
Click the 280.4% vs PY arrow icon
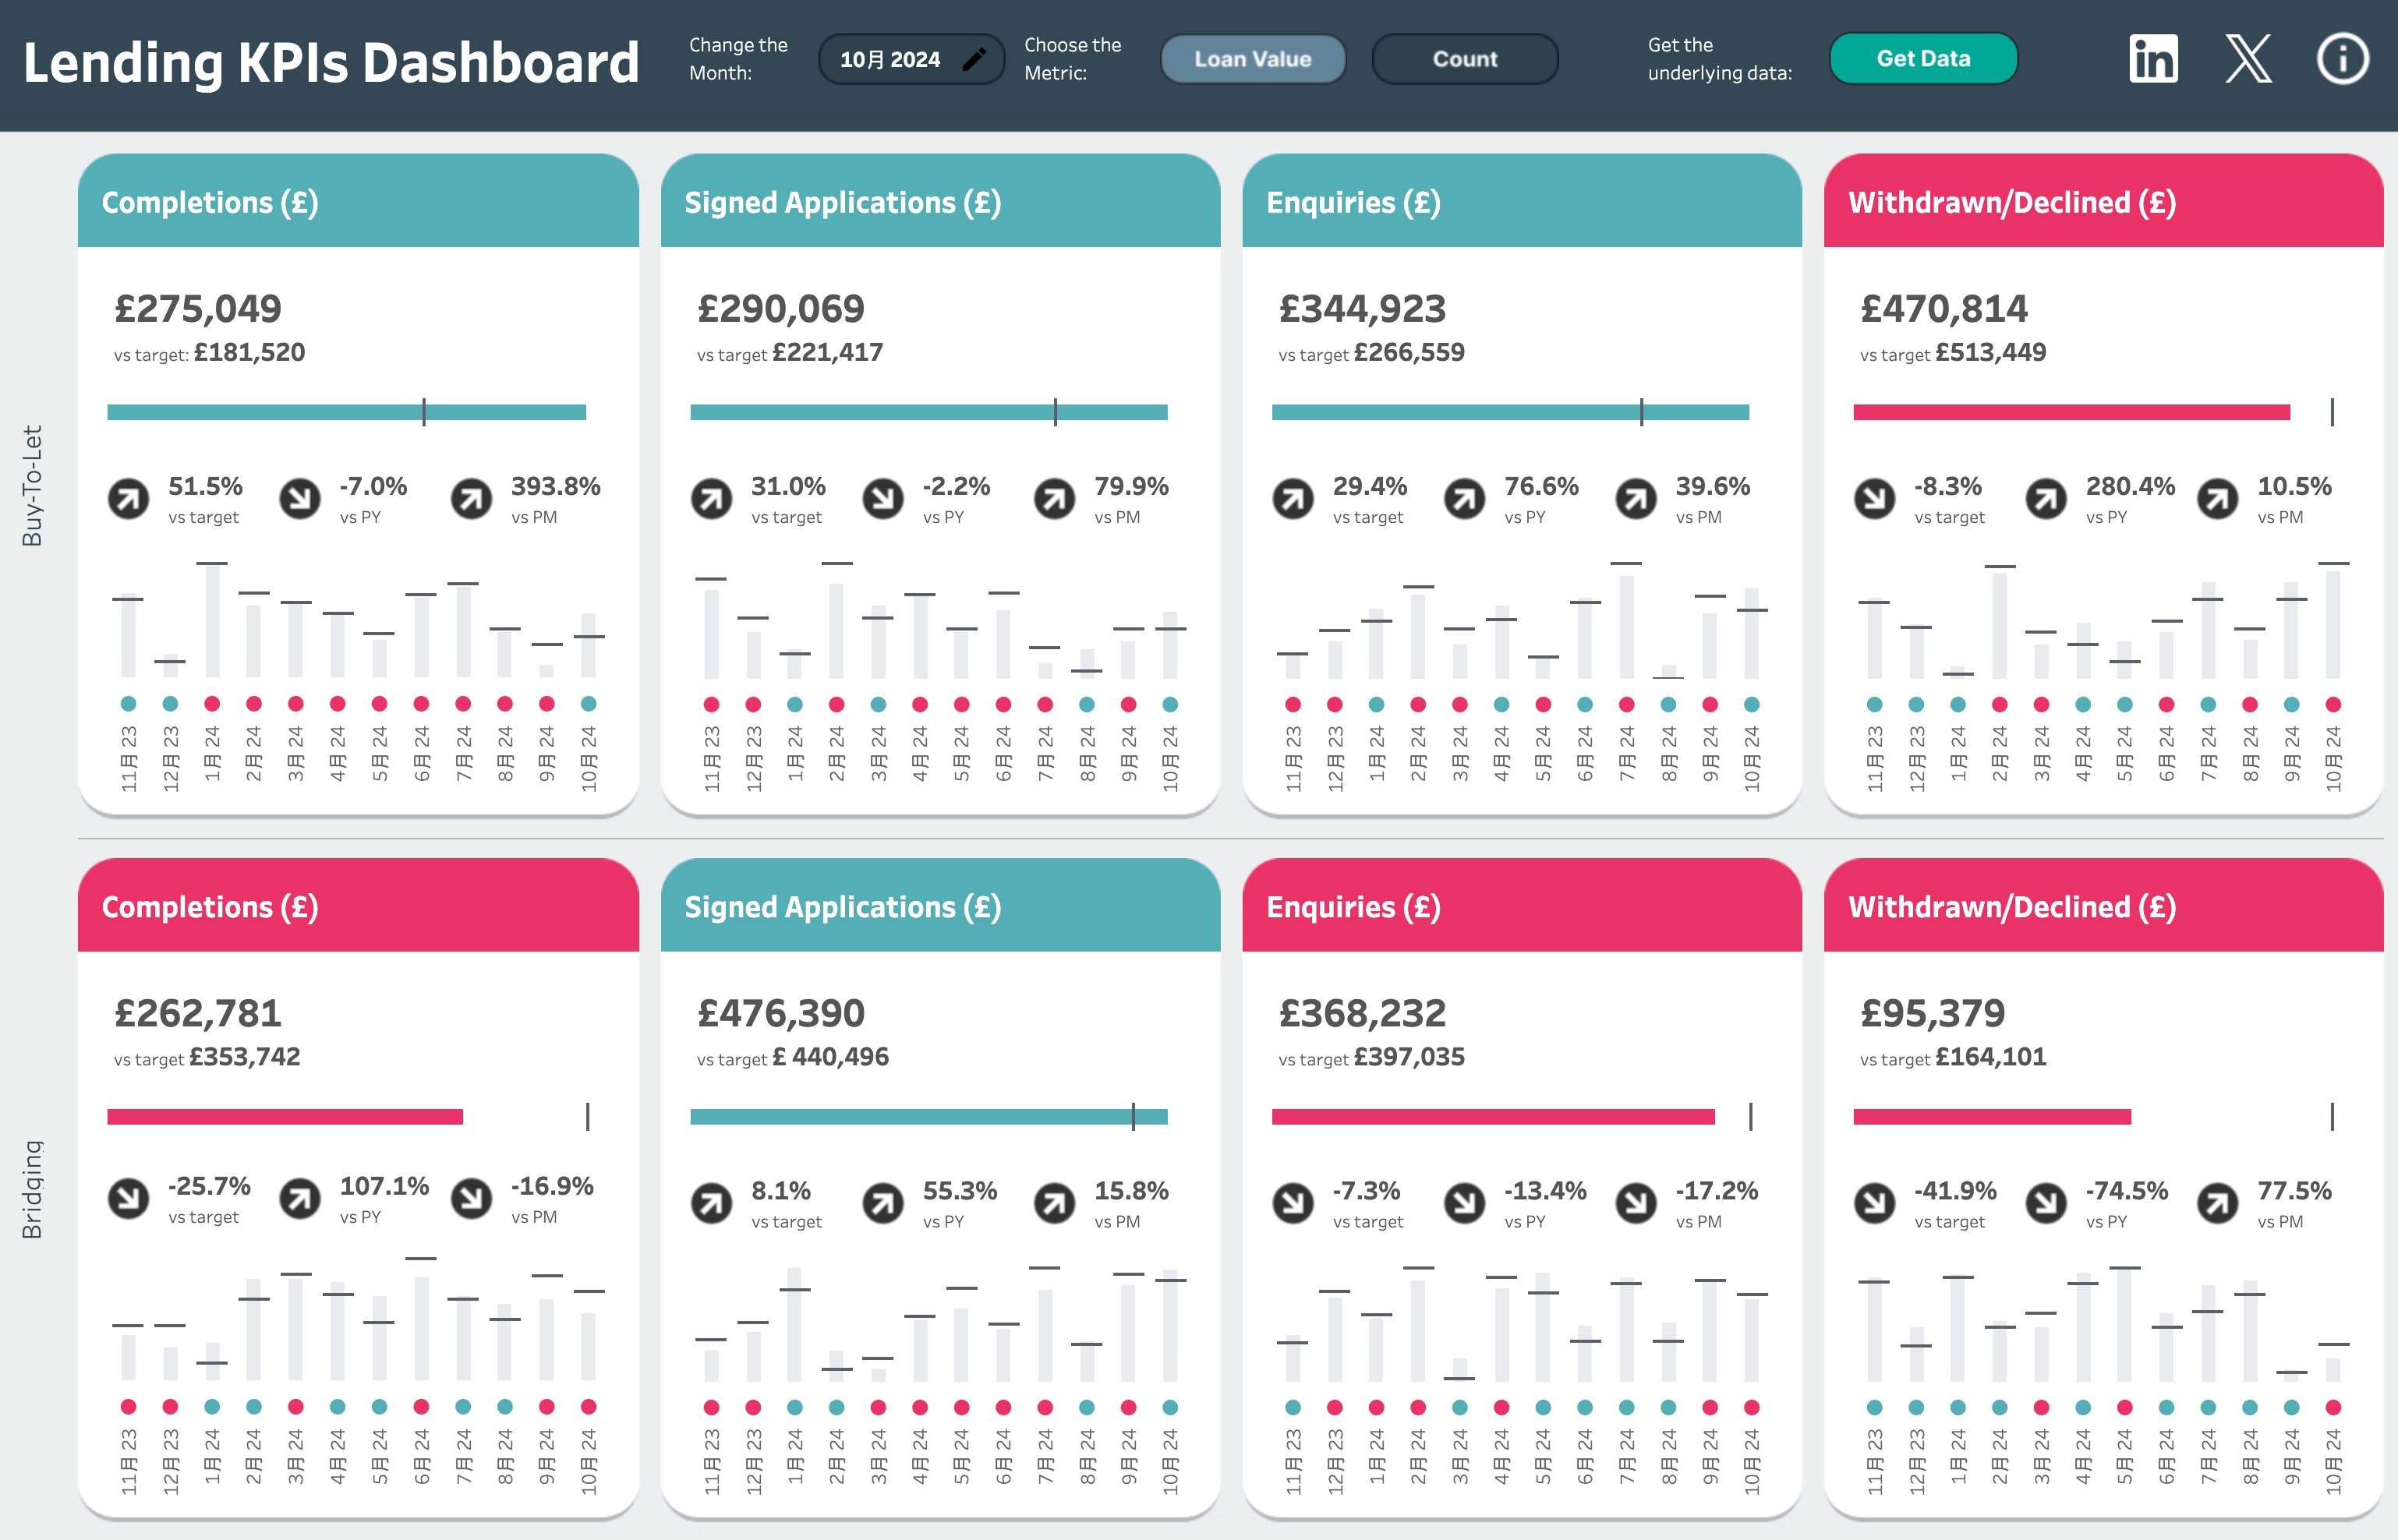2046,499
